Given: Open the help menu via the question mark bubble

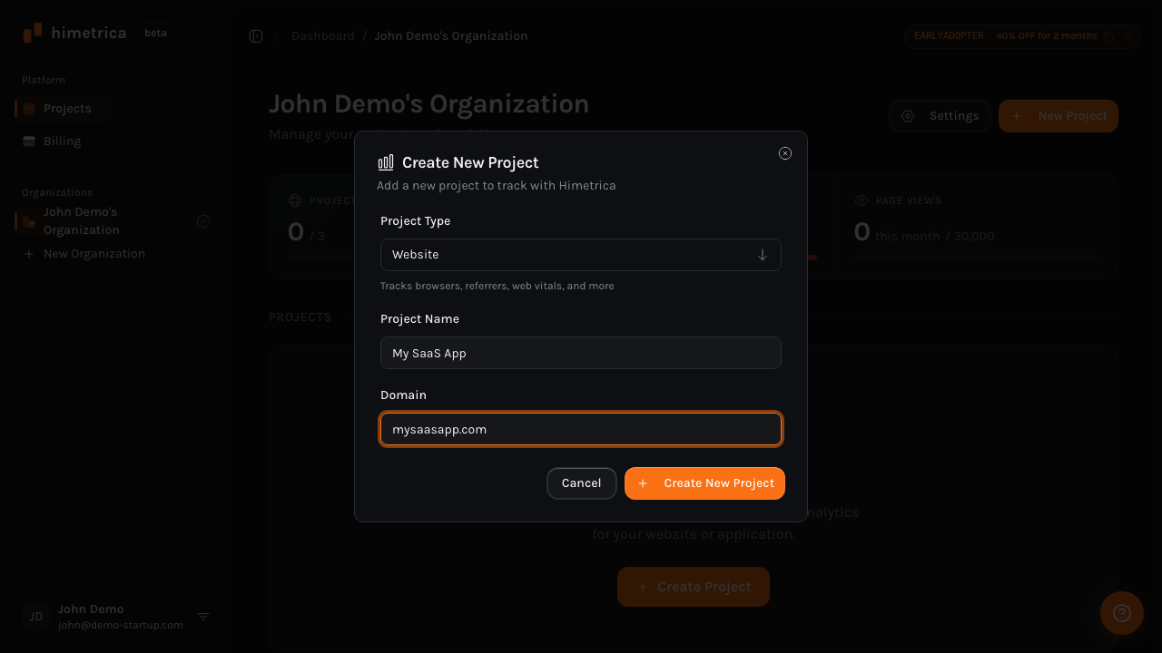Looking at the screenshot, I should (1121, 613).
